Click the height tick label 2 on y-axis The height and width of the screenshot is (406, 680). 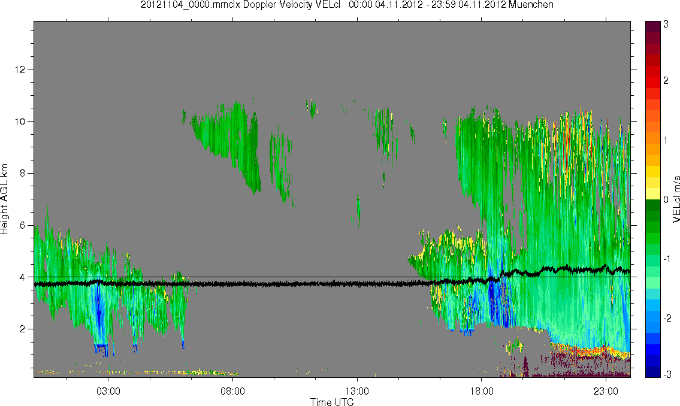(x=22, y=329)
